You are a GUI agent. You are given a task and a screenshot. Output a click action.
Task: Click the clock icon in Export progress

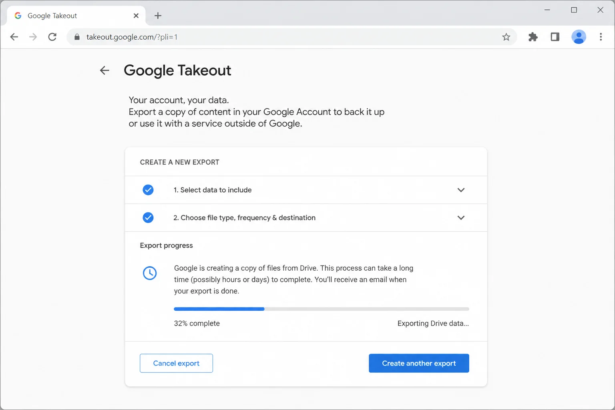(x=150, y=273)
